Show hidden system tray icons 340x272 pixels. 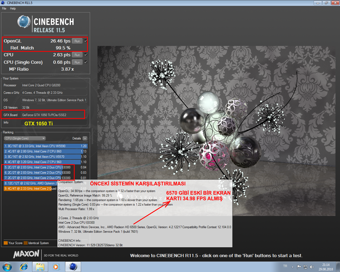292,267
